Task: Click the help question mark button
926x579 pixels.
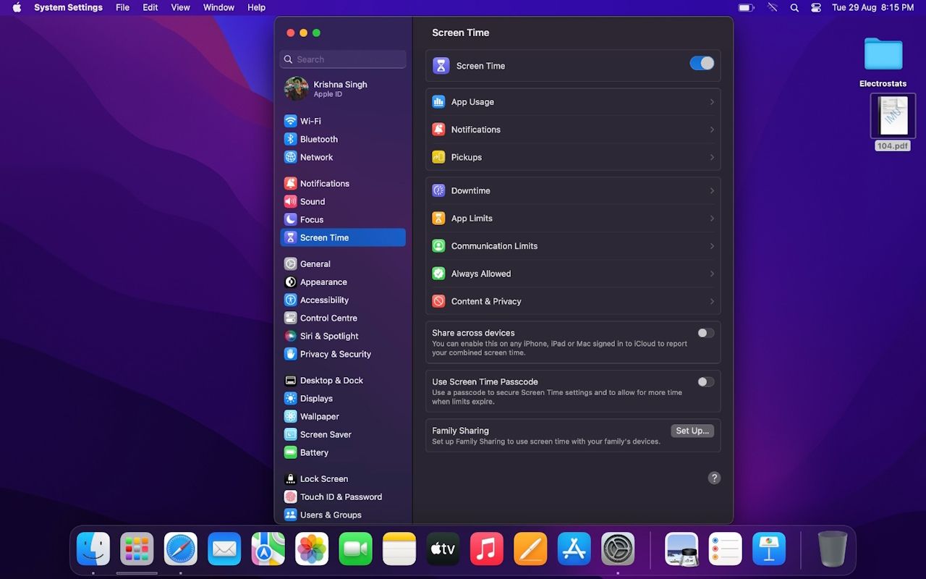Action: coord(714,478)
